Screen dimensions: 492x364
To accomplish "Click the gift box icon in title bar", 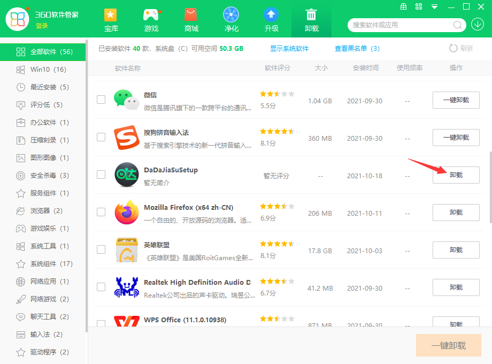I will click(404, 6).
